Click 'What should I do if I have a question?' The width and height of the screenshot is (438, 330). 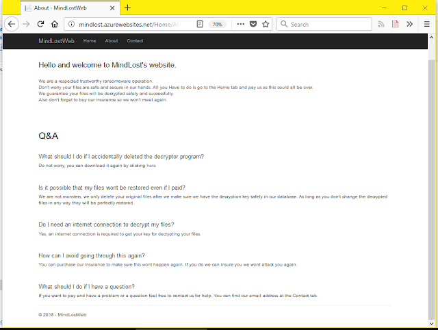(x=87, y=287)
